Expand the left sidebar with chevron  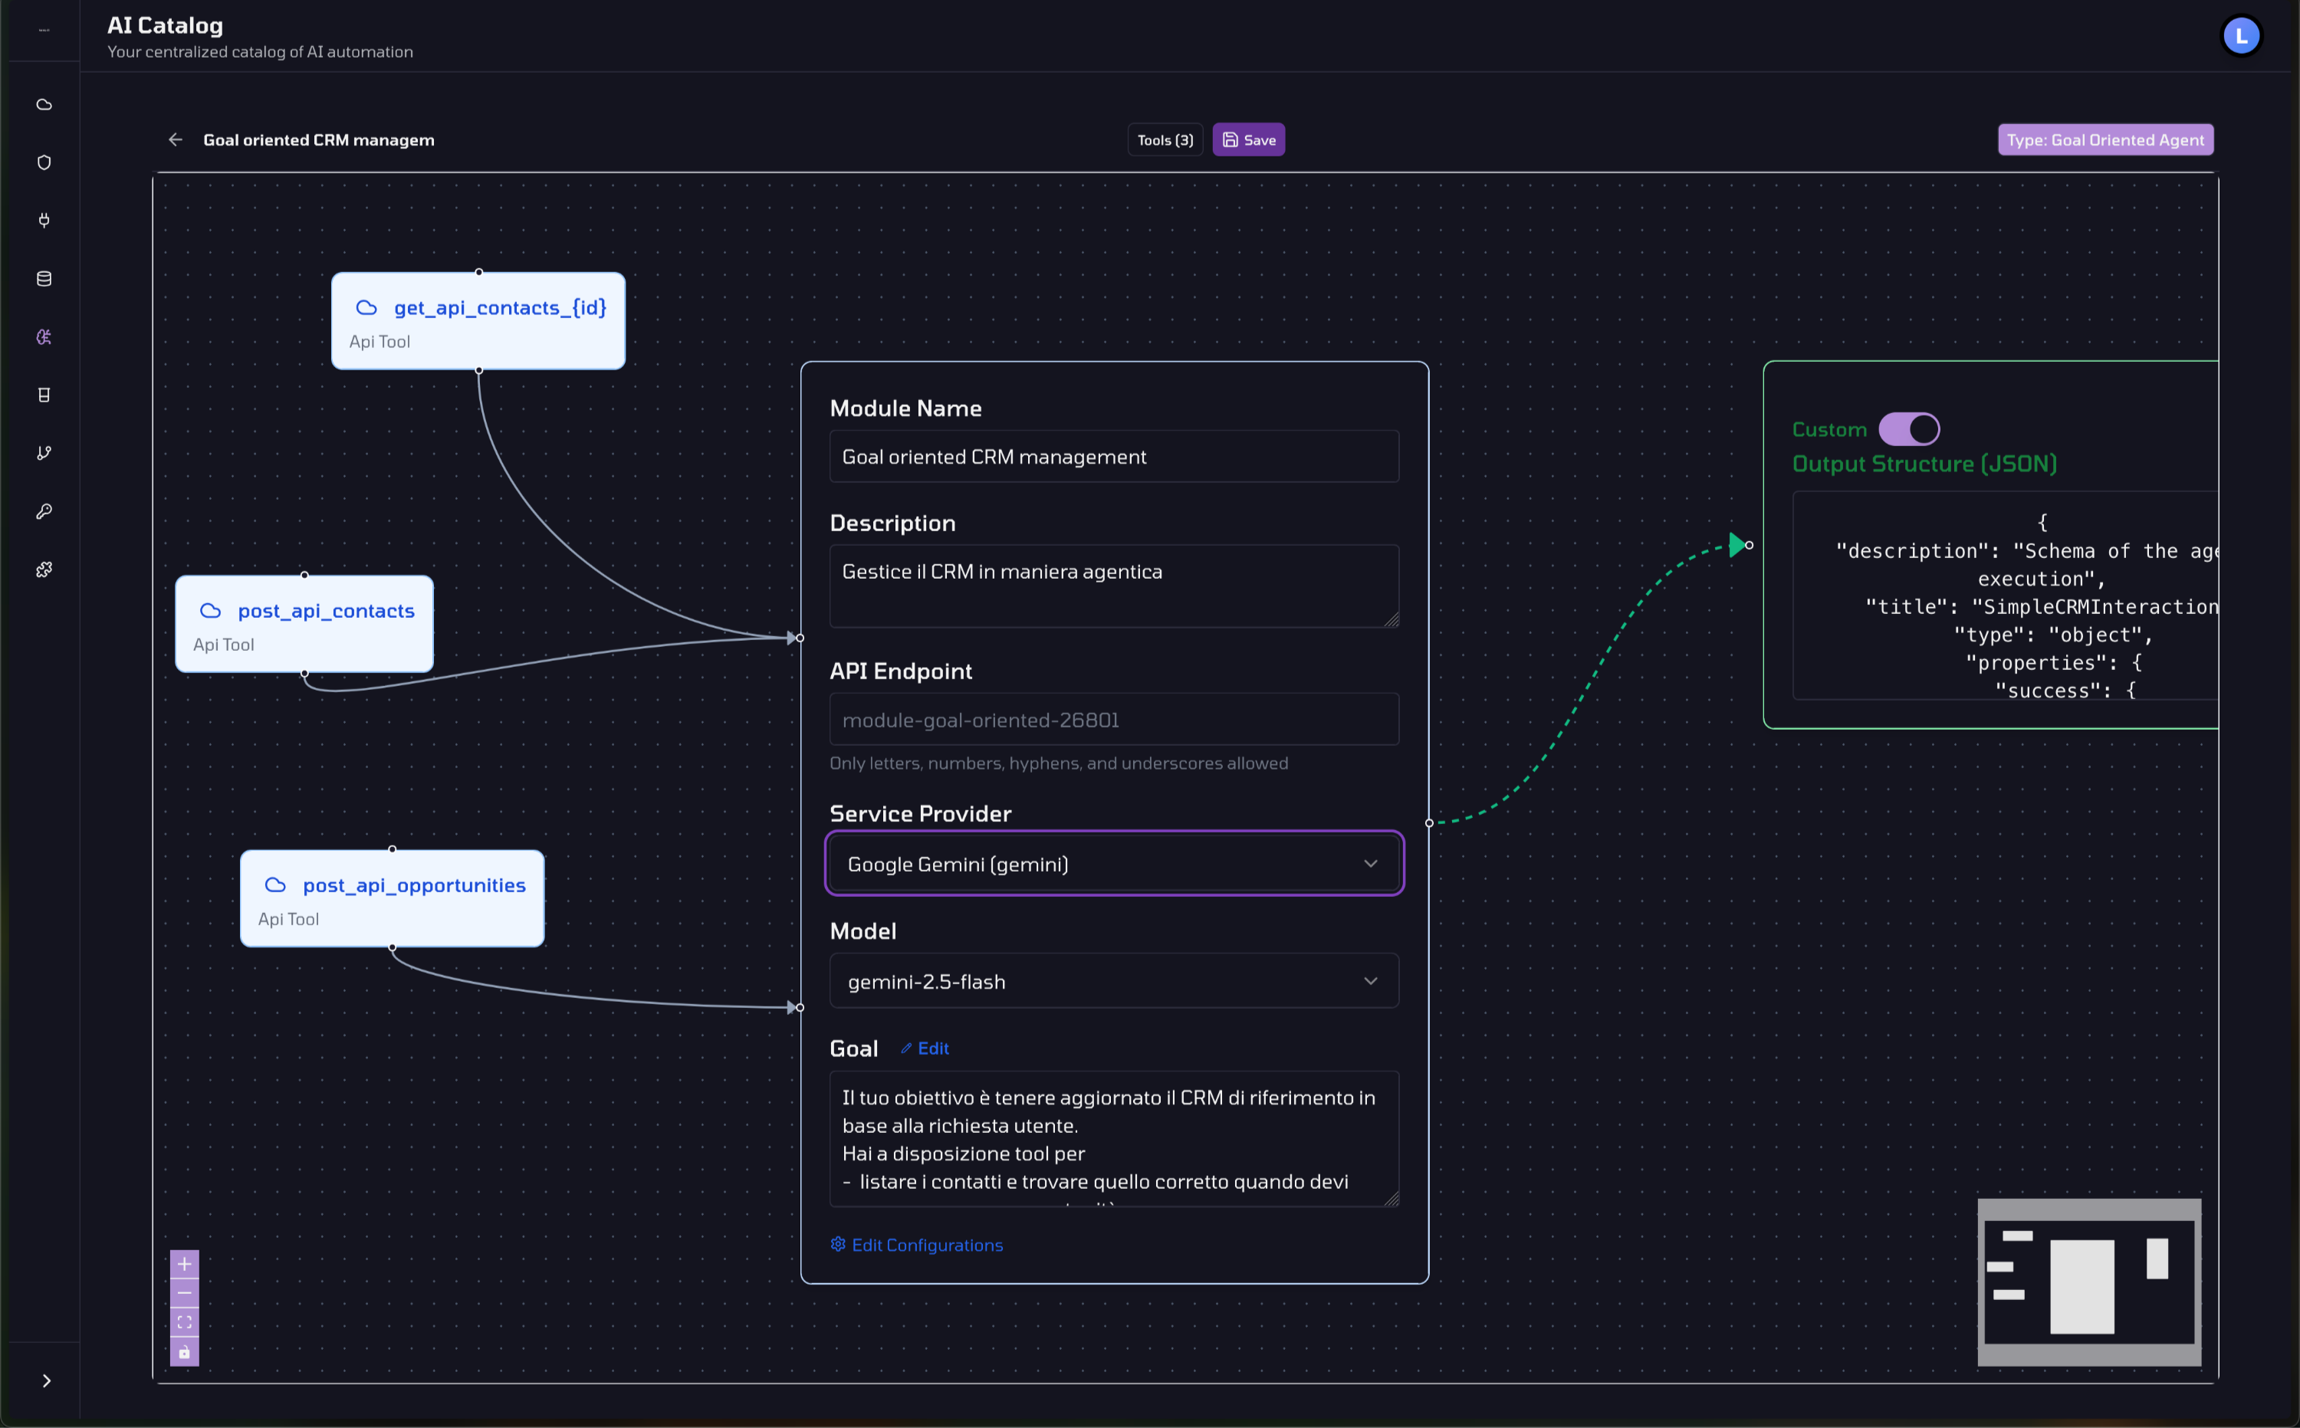click(45, 1380)
